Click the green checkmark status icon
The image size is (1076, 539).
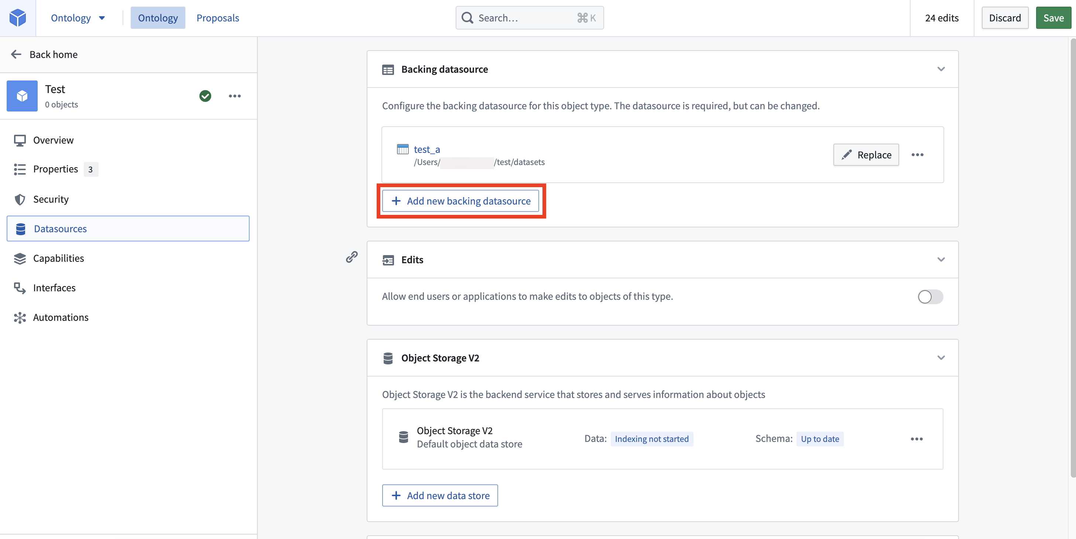(x=205, y=96)
